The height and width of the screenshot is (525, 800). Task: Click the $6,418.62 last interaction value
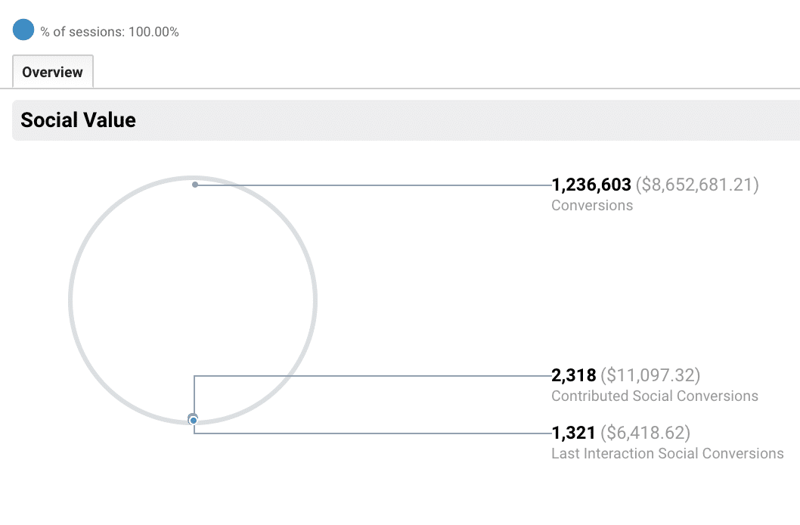[x=645, y=433]
